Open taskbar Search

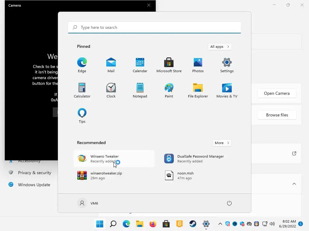[x=113, y=224]
